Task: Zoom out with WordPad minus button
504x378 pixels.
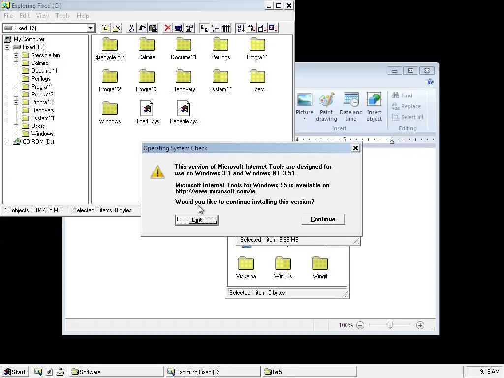Action: tap(360, 325)
